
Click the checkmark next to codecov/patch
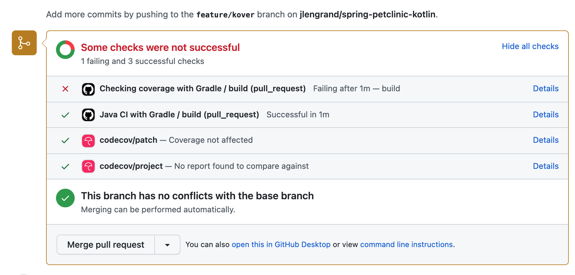click(x=65, y=140)
